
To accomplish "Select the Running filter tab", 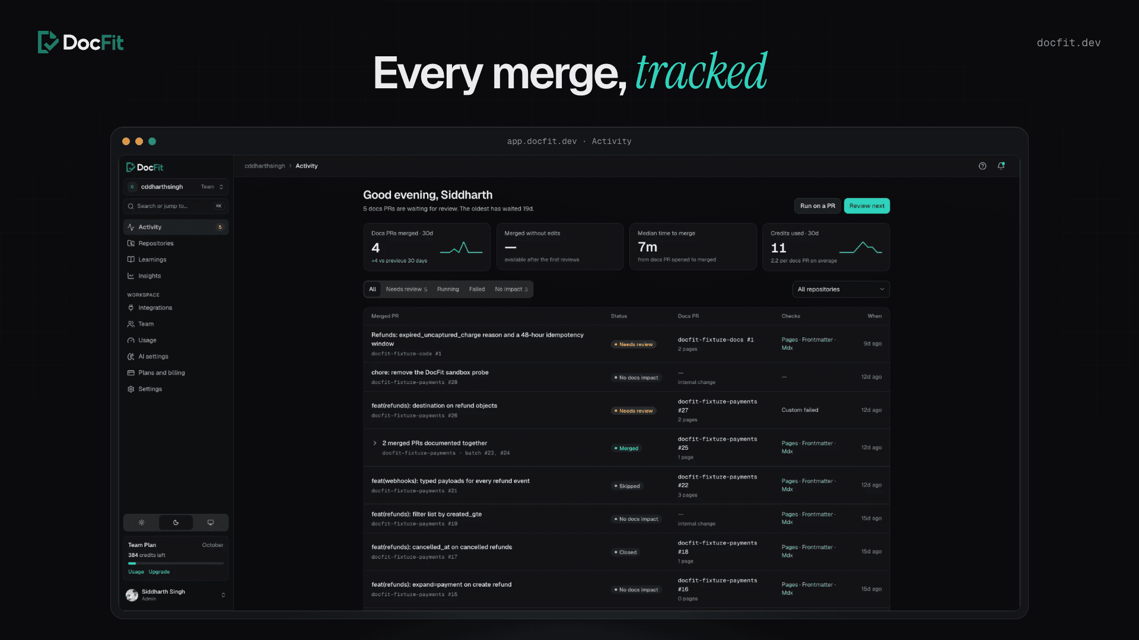I will tap(448, 290).
